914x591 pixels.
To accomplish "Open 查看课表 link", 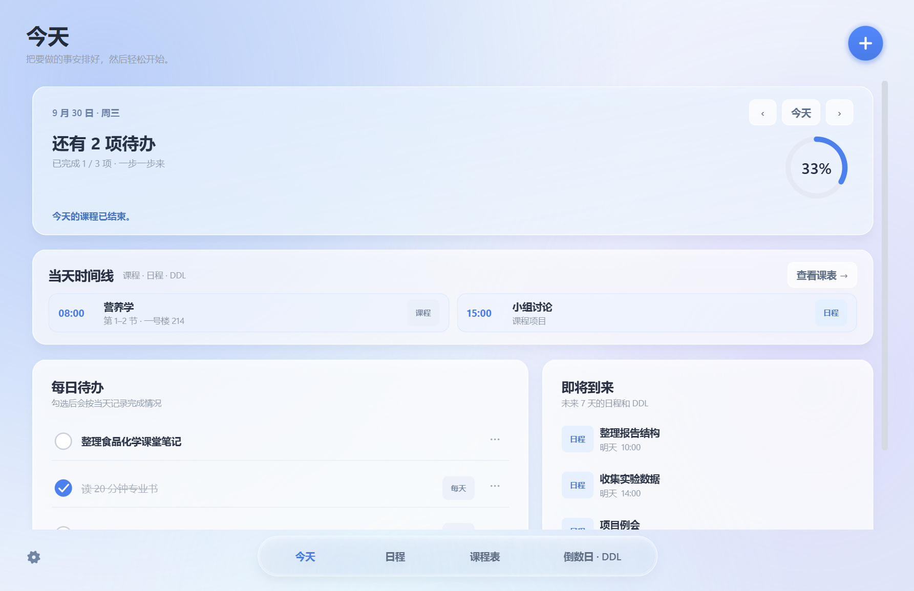I will 822,275.
